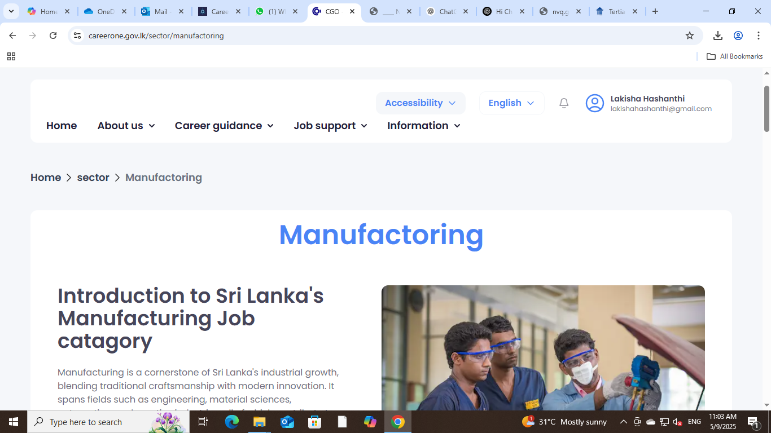Expand the Career guidance menu

pos(224,126)
